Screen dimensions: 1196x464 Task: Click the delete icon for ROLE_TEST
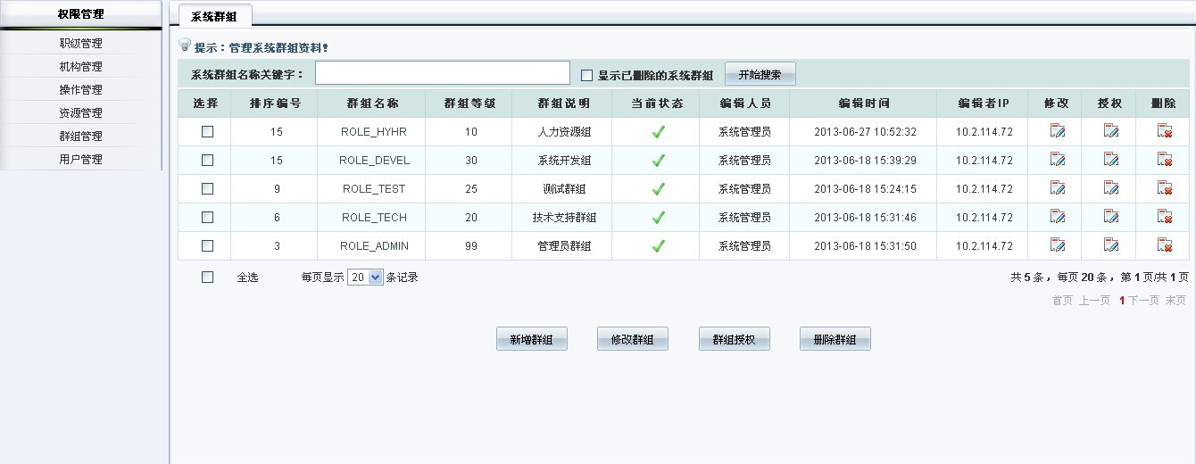click(x=1165, y=188)
